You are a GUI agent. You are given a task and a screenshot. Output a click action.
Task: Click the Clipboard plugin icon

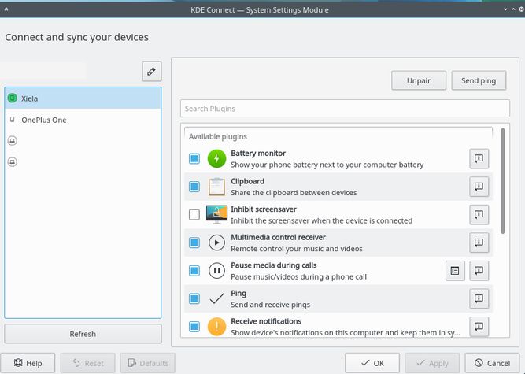(x=216, y=187)
